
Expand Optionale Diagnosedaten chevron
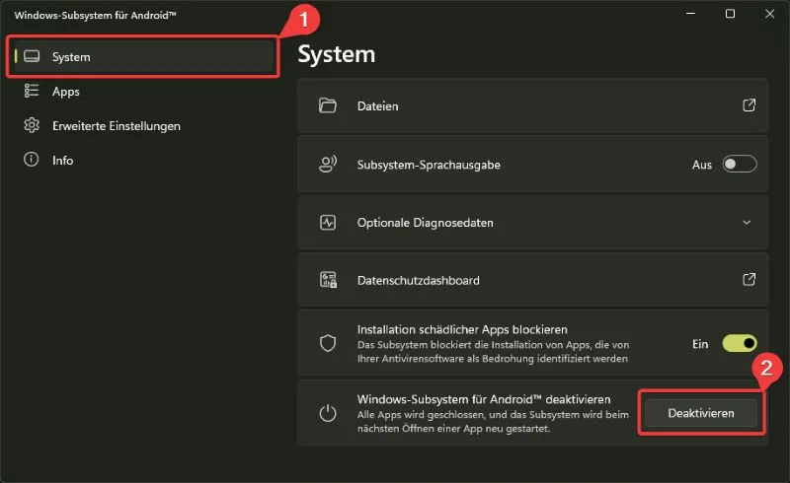747,223
